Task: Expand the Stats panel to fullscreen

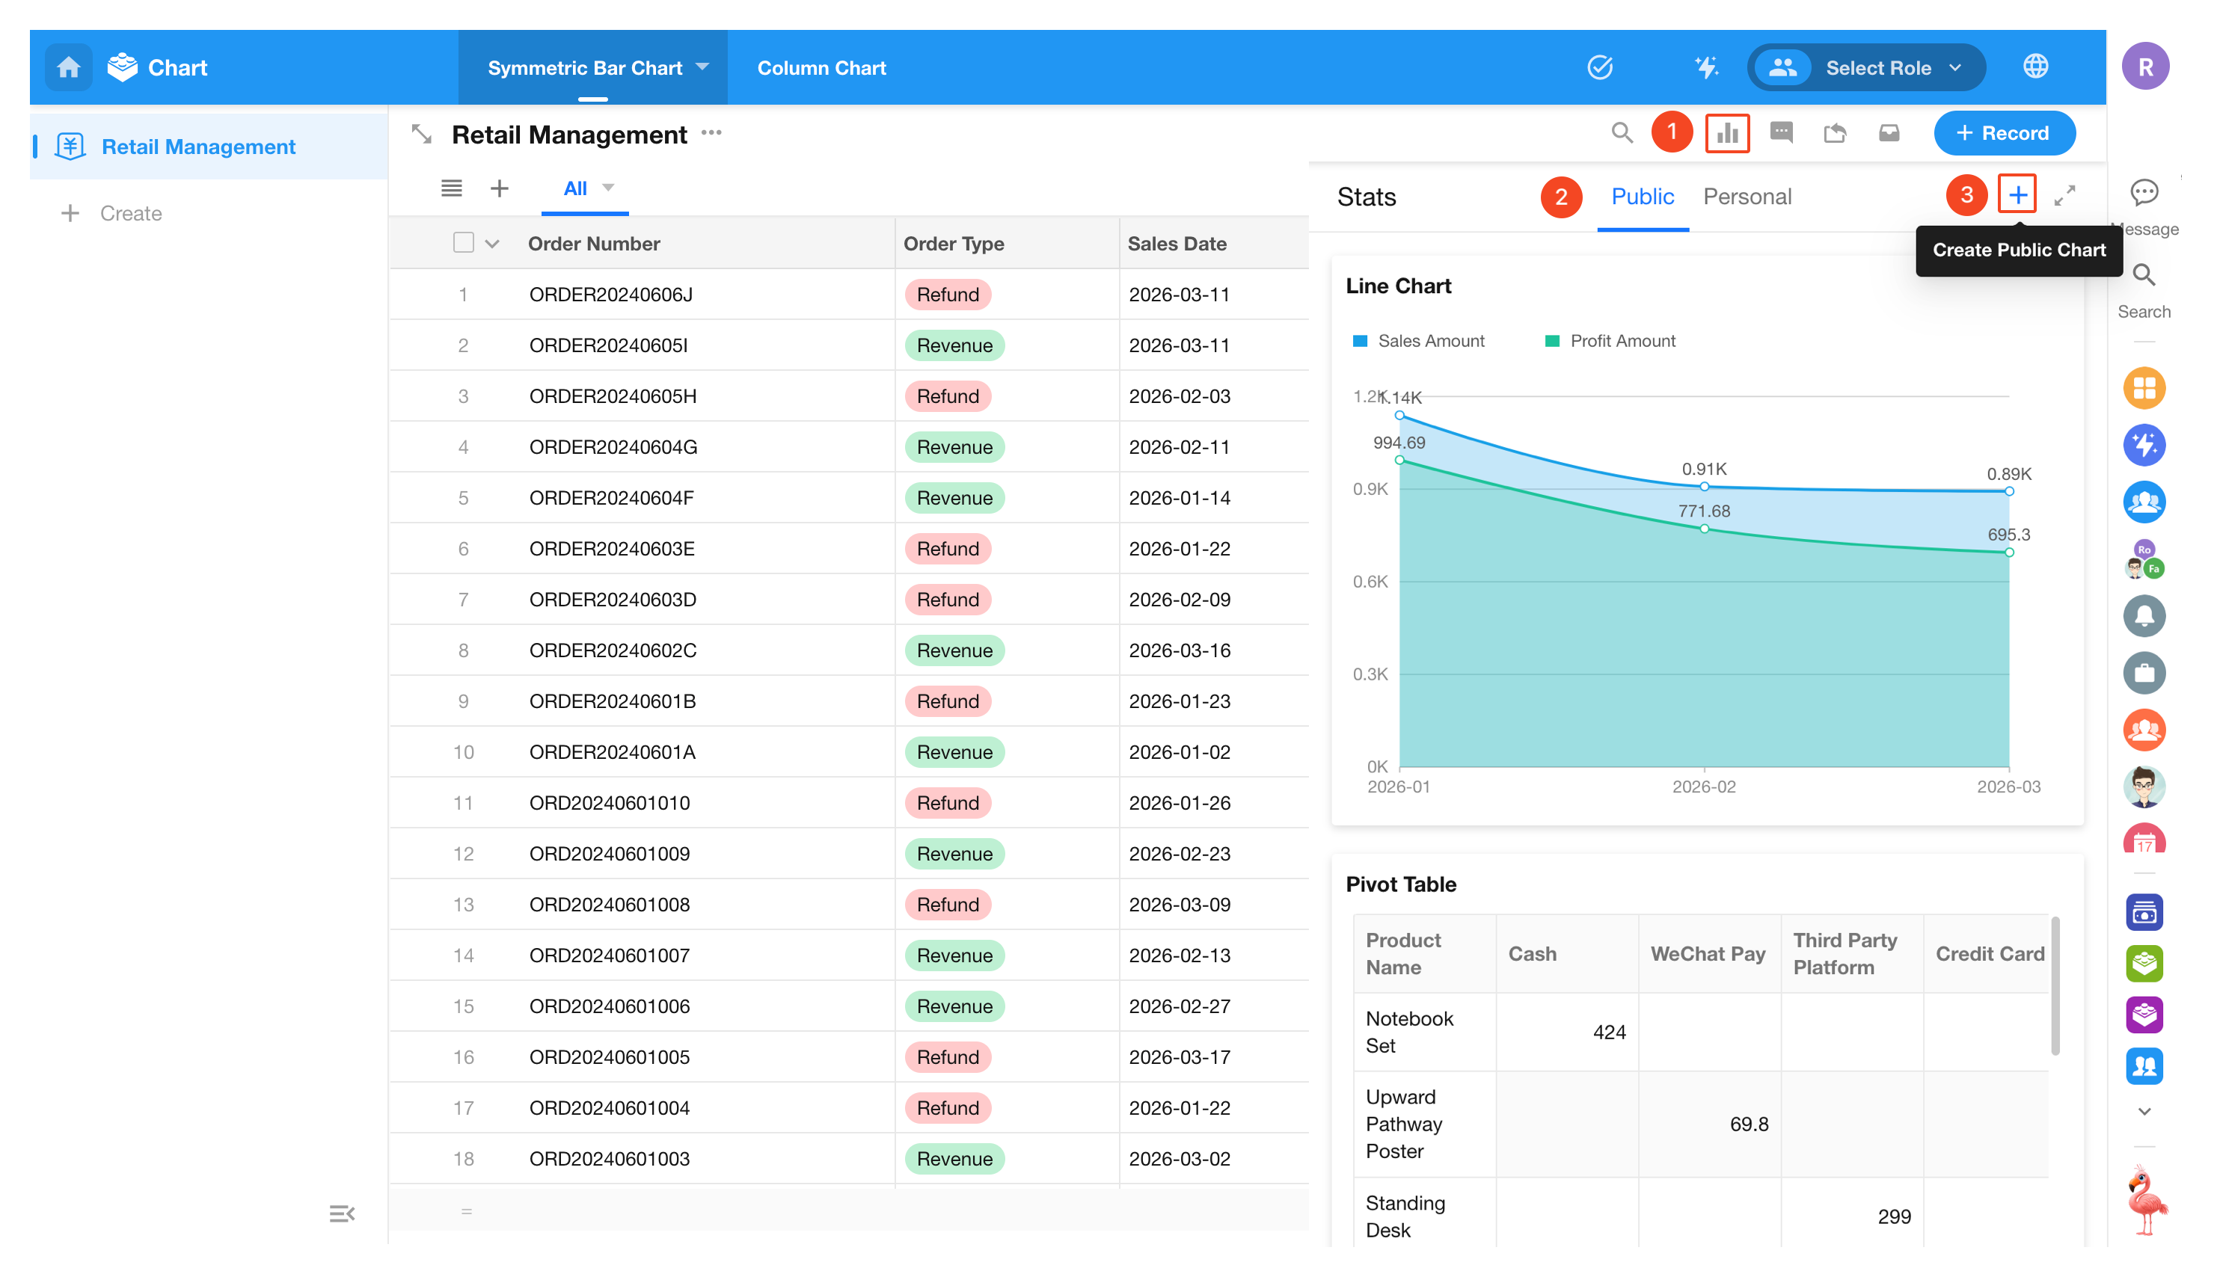Action: [2064, 196]
